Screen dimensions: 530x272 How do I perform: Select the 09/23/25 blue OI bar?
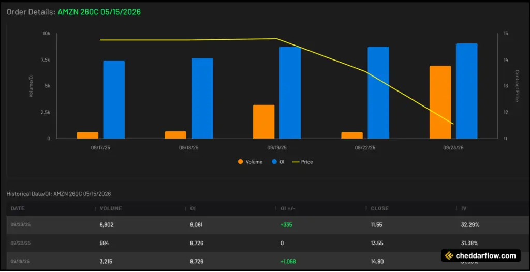click(466, 91)
